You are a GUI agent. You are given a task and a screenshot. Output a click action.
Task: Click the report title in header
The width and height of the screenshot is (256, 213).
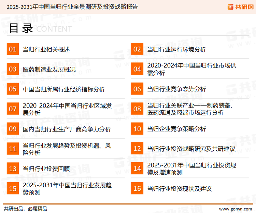click(72, 7)
